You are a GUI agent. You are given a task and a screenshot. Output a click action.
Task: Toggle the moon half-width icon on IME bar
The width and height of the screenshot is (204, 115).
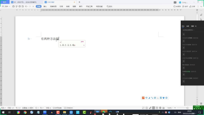pos(149,98)
